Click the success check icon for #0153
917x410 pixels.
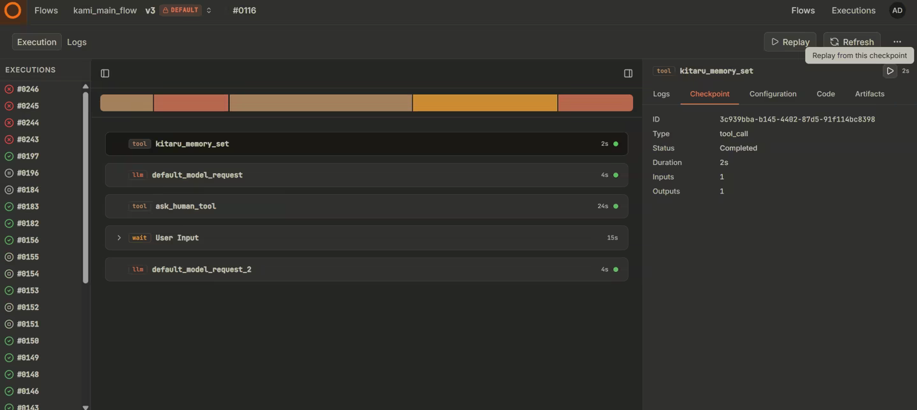(9, 290)
